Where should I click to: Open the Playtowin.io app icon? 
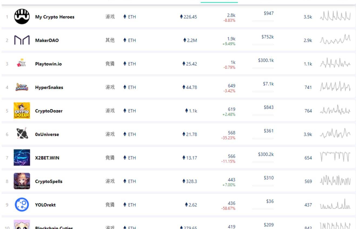(x=22, y=64)
